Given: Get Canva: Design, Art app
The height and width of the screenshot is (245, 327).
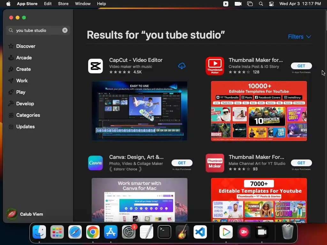Looking at the screenshot, I should click(x=182, y=163).
